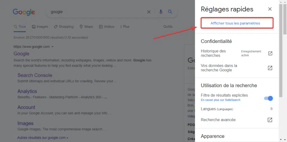Switch to the Vidéos tab

pyautogui.click(x=107, y=27)
